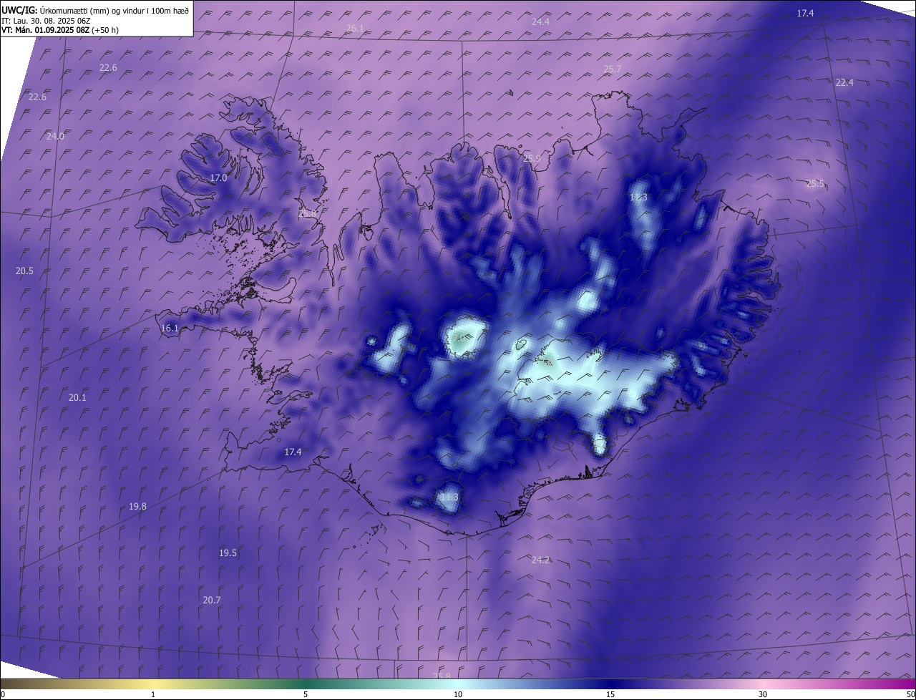Click the value label 16.1
916x700 pixels.
[x=170, y=328]
